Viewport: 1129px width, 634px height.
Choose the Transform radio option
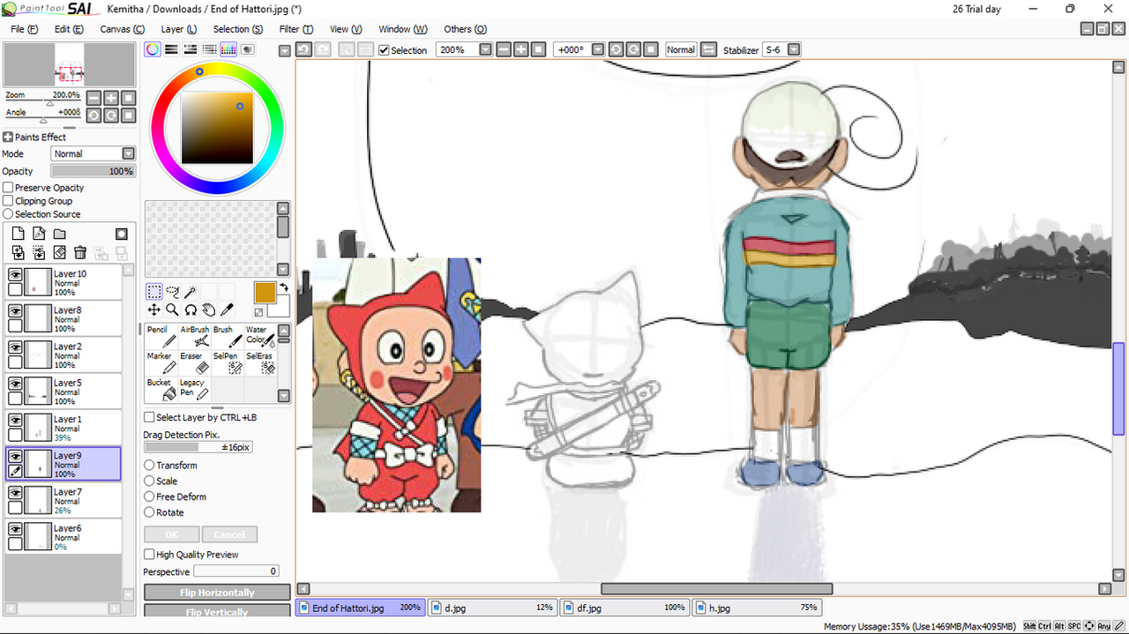pyautogui.click(x=149, y=465)
